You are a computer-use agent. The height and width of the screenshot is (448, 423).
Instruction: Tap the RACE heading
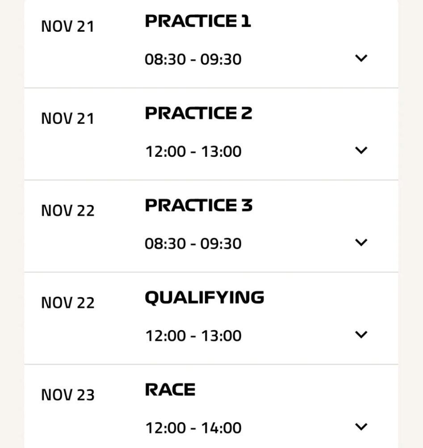(170, 389)
